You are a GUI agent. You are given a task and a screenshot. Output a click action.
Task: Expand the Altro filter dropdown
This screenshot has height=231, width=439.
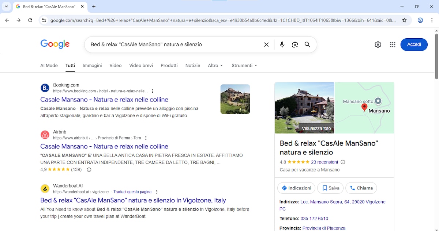215,66
